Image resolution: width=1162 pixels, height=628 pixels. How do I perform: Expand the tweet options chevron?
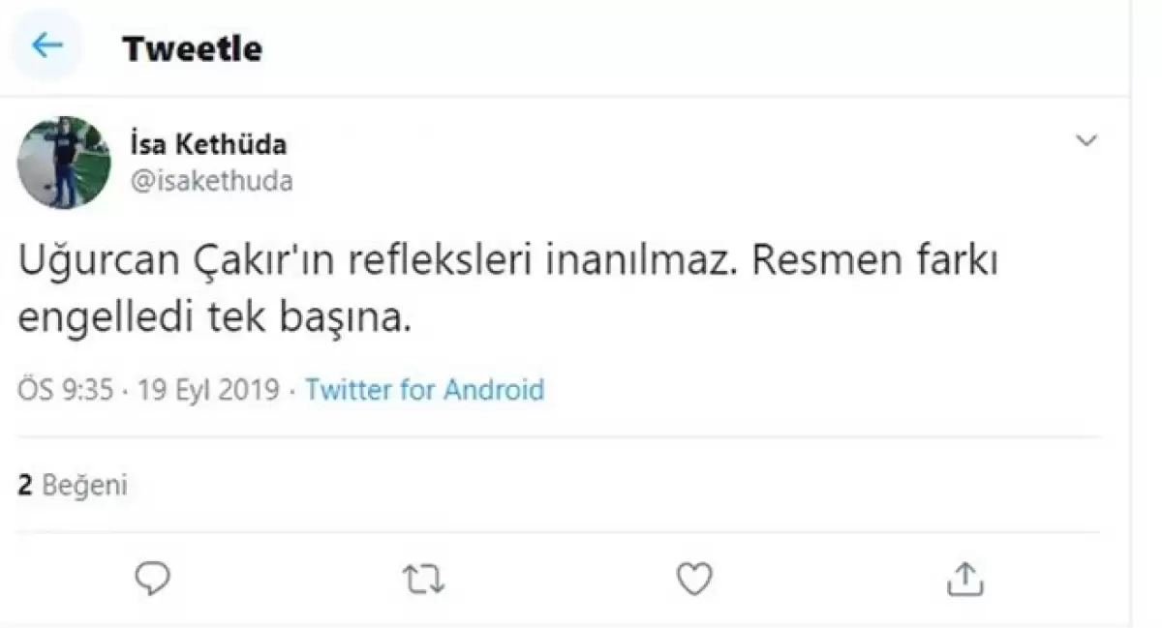click(x=1086, y=141)
